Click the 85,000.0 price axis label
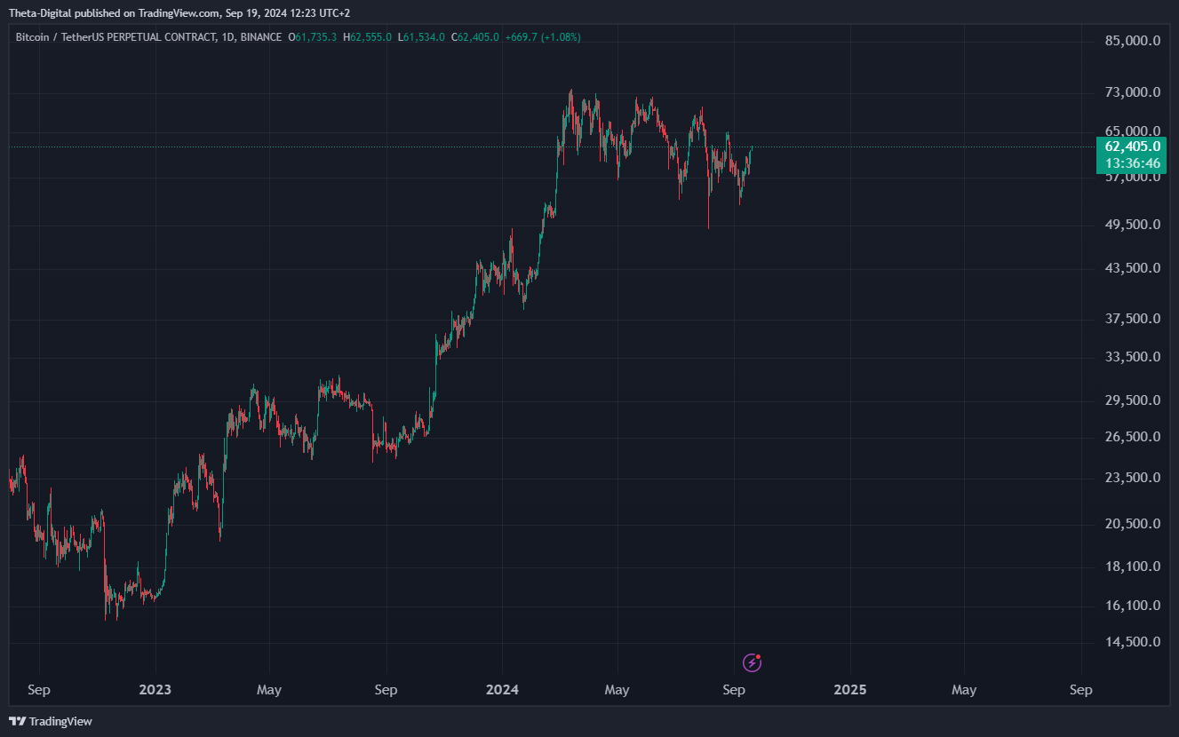This screenshot has height=737, width=1179. pos(1132,41)
